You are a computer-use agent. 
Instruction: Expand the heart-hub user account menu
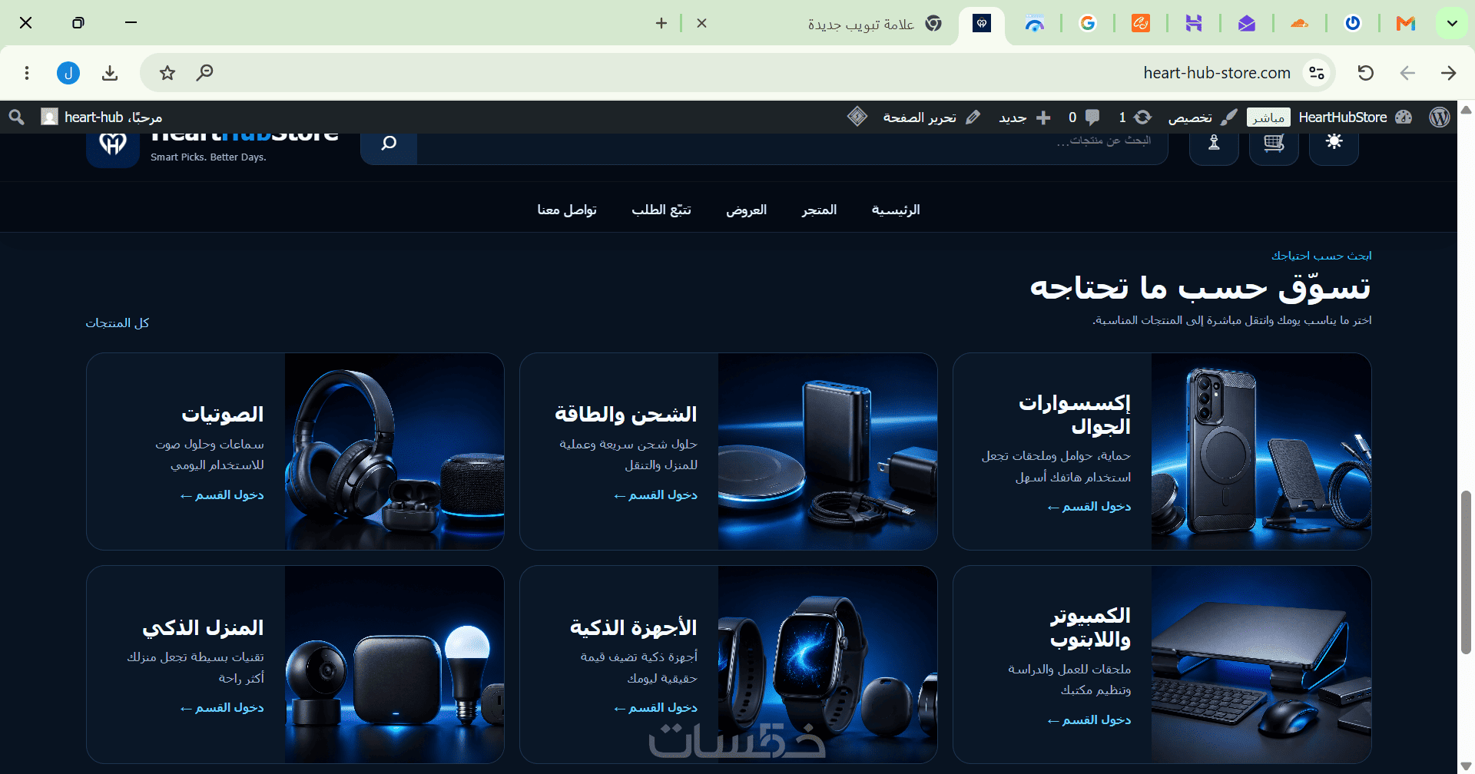pyautogui.click(x=101, y=117)
